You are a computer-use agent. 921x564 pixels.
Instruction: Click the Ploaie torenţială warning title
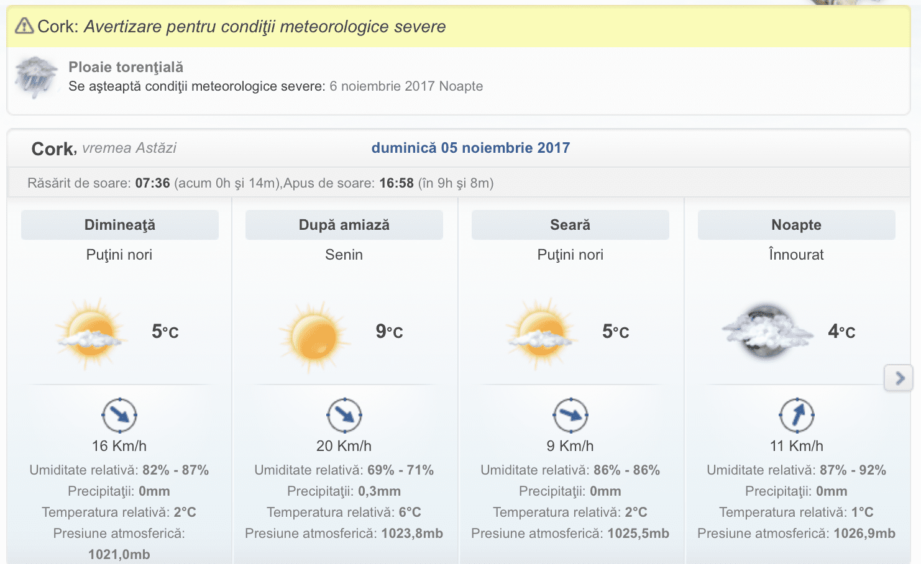pos(126,67)
